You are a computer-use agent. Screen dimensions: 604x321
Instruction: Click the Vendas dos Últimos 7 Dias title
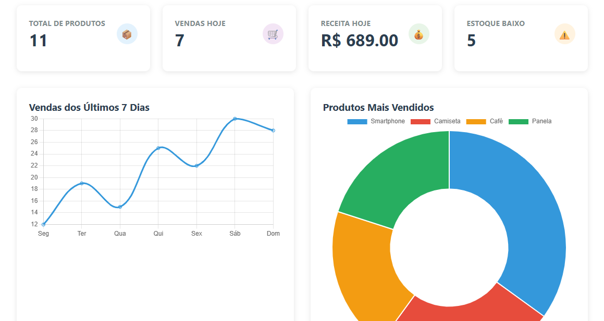(x=89, y=108)
